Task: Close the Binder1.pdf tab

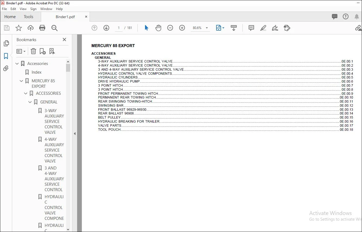Action: [x=86, y=17]
